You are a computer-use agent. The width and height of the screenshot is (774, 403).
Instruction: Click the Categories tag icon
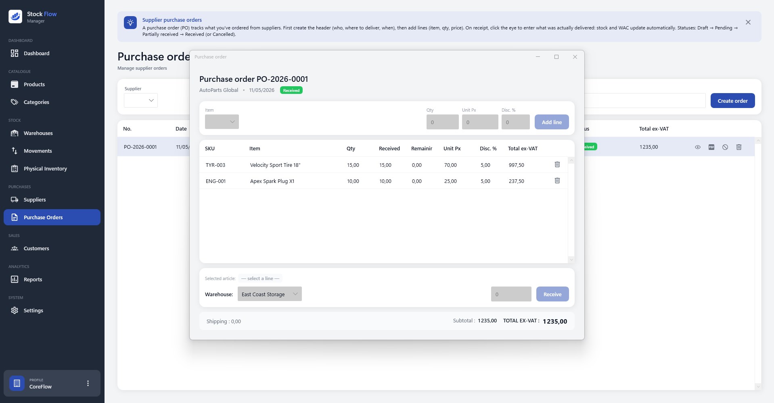[x=15, y=102]
